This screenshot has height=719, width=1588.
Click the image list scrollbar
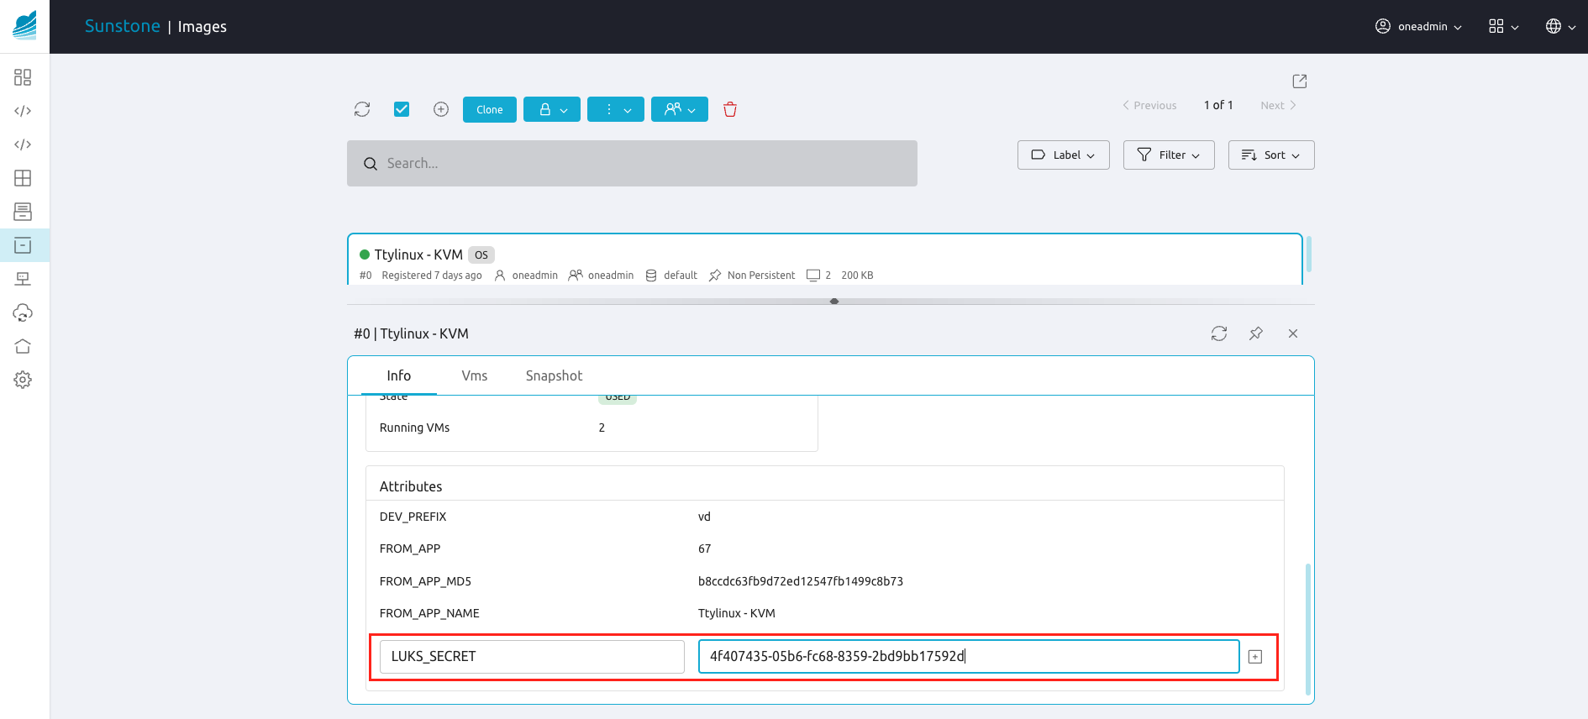point(1309,255)
